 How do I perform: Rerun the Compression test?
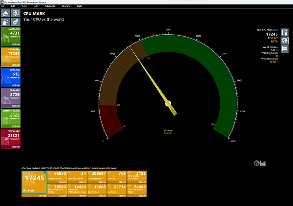click(102, 182)
